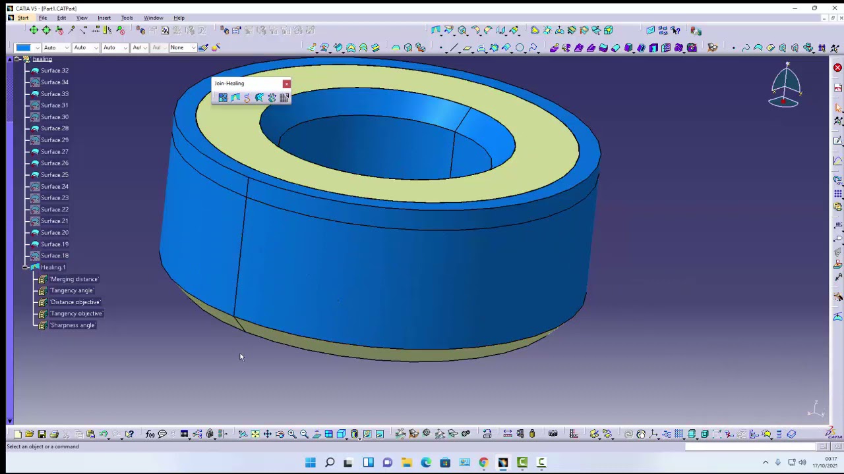
Task: Click the Painter format brush icon
Action: tap(203, 47)
